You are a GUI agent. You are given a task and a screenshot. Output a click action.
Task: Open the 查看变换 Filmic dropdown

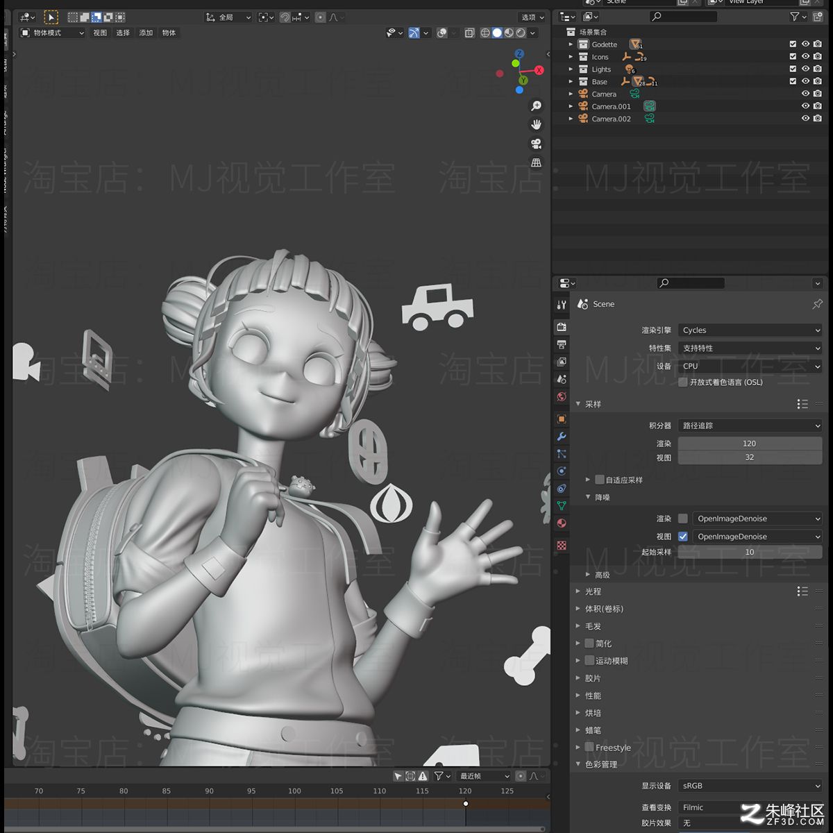coord(750,807)
